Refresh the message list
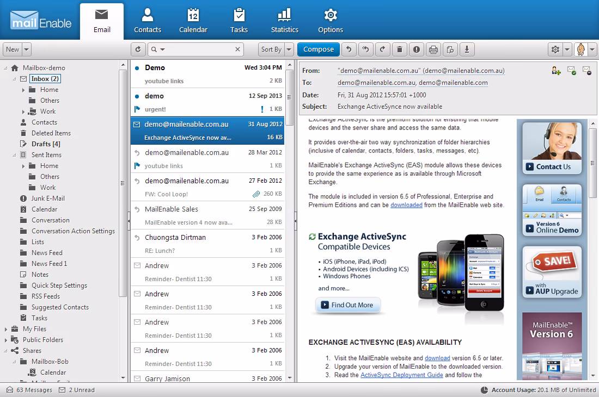Image resolution: width=599 pixels, height=397 pixels. click(138, 49)
